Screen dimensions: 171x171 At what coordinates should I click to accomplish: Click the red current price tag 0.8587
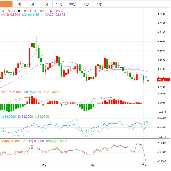[164, 80]
